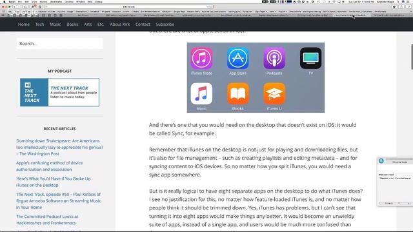Open the About Kirk page
413x232 pixels.
[120, 24]
